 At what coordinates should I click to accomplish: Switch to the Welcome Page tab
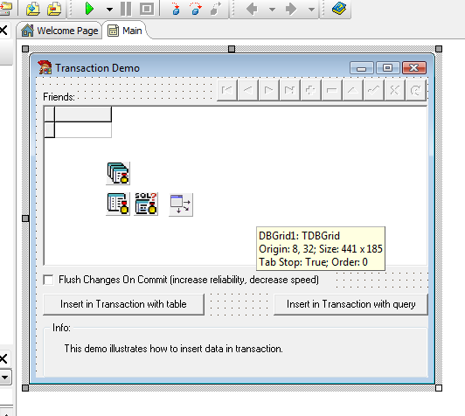pyautogui.click(x=60, y=31)
